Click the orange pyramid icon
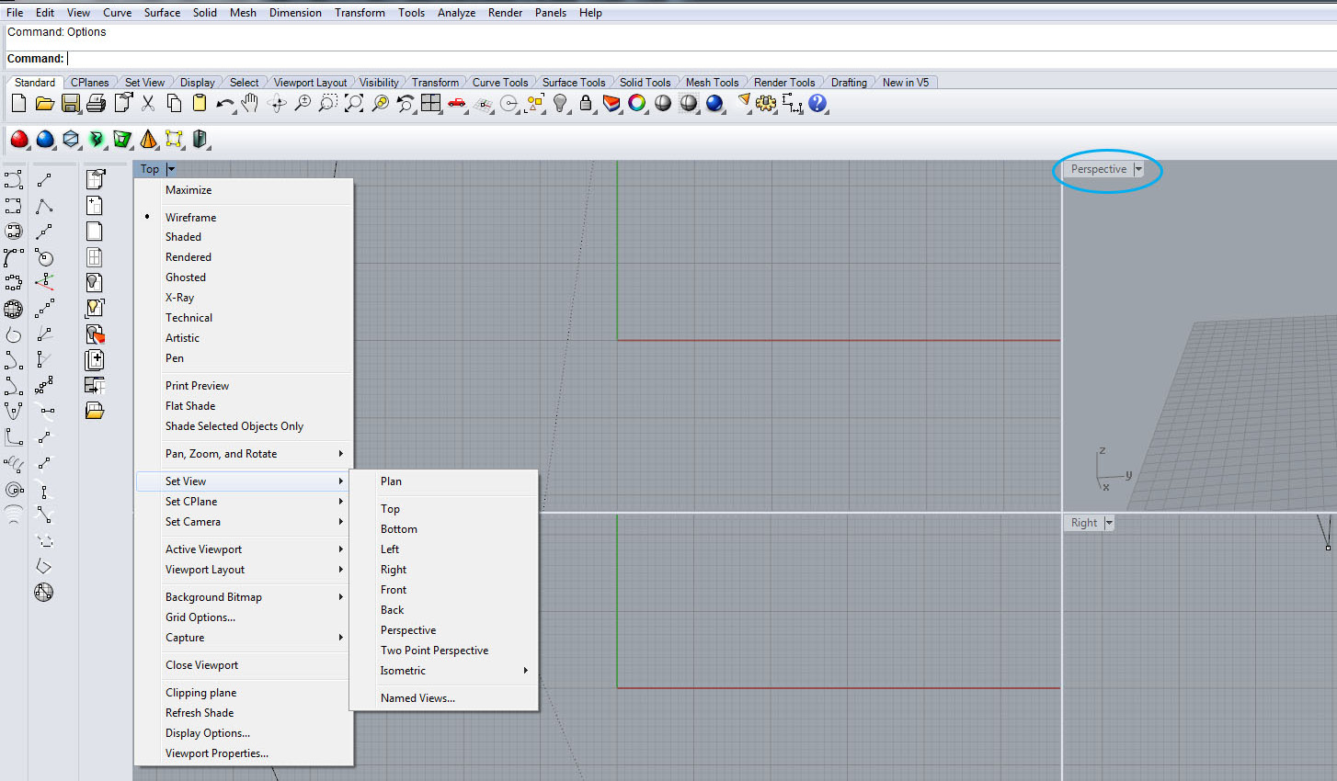This screenshot has width=1337, height=781. click(148, 140)
